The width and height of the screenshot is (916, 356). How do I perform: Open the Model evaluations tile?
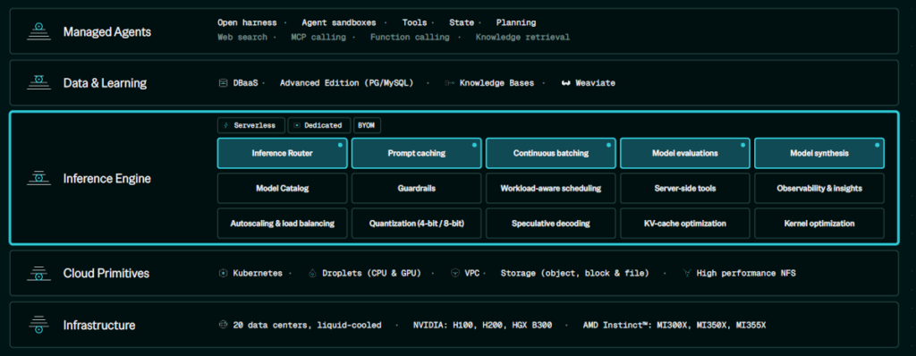click(x=684, y=153)
